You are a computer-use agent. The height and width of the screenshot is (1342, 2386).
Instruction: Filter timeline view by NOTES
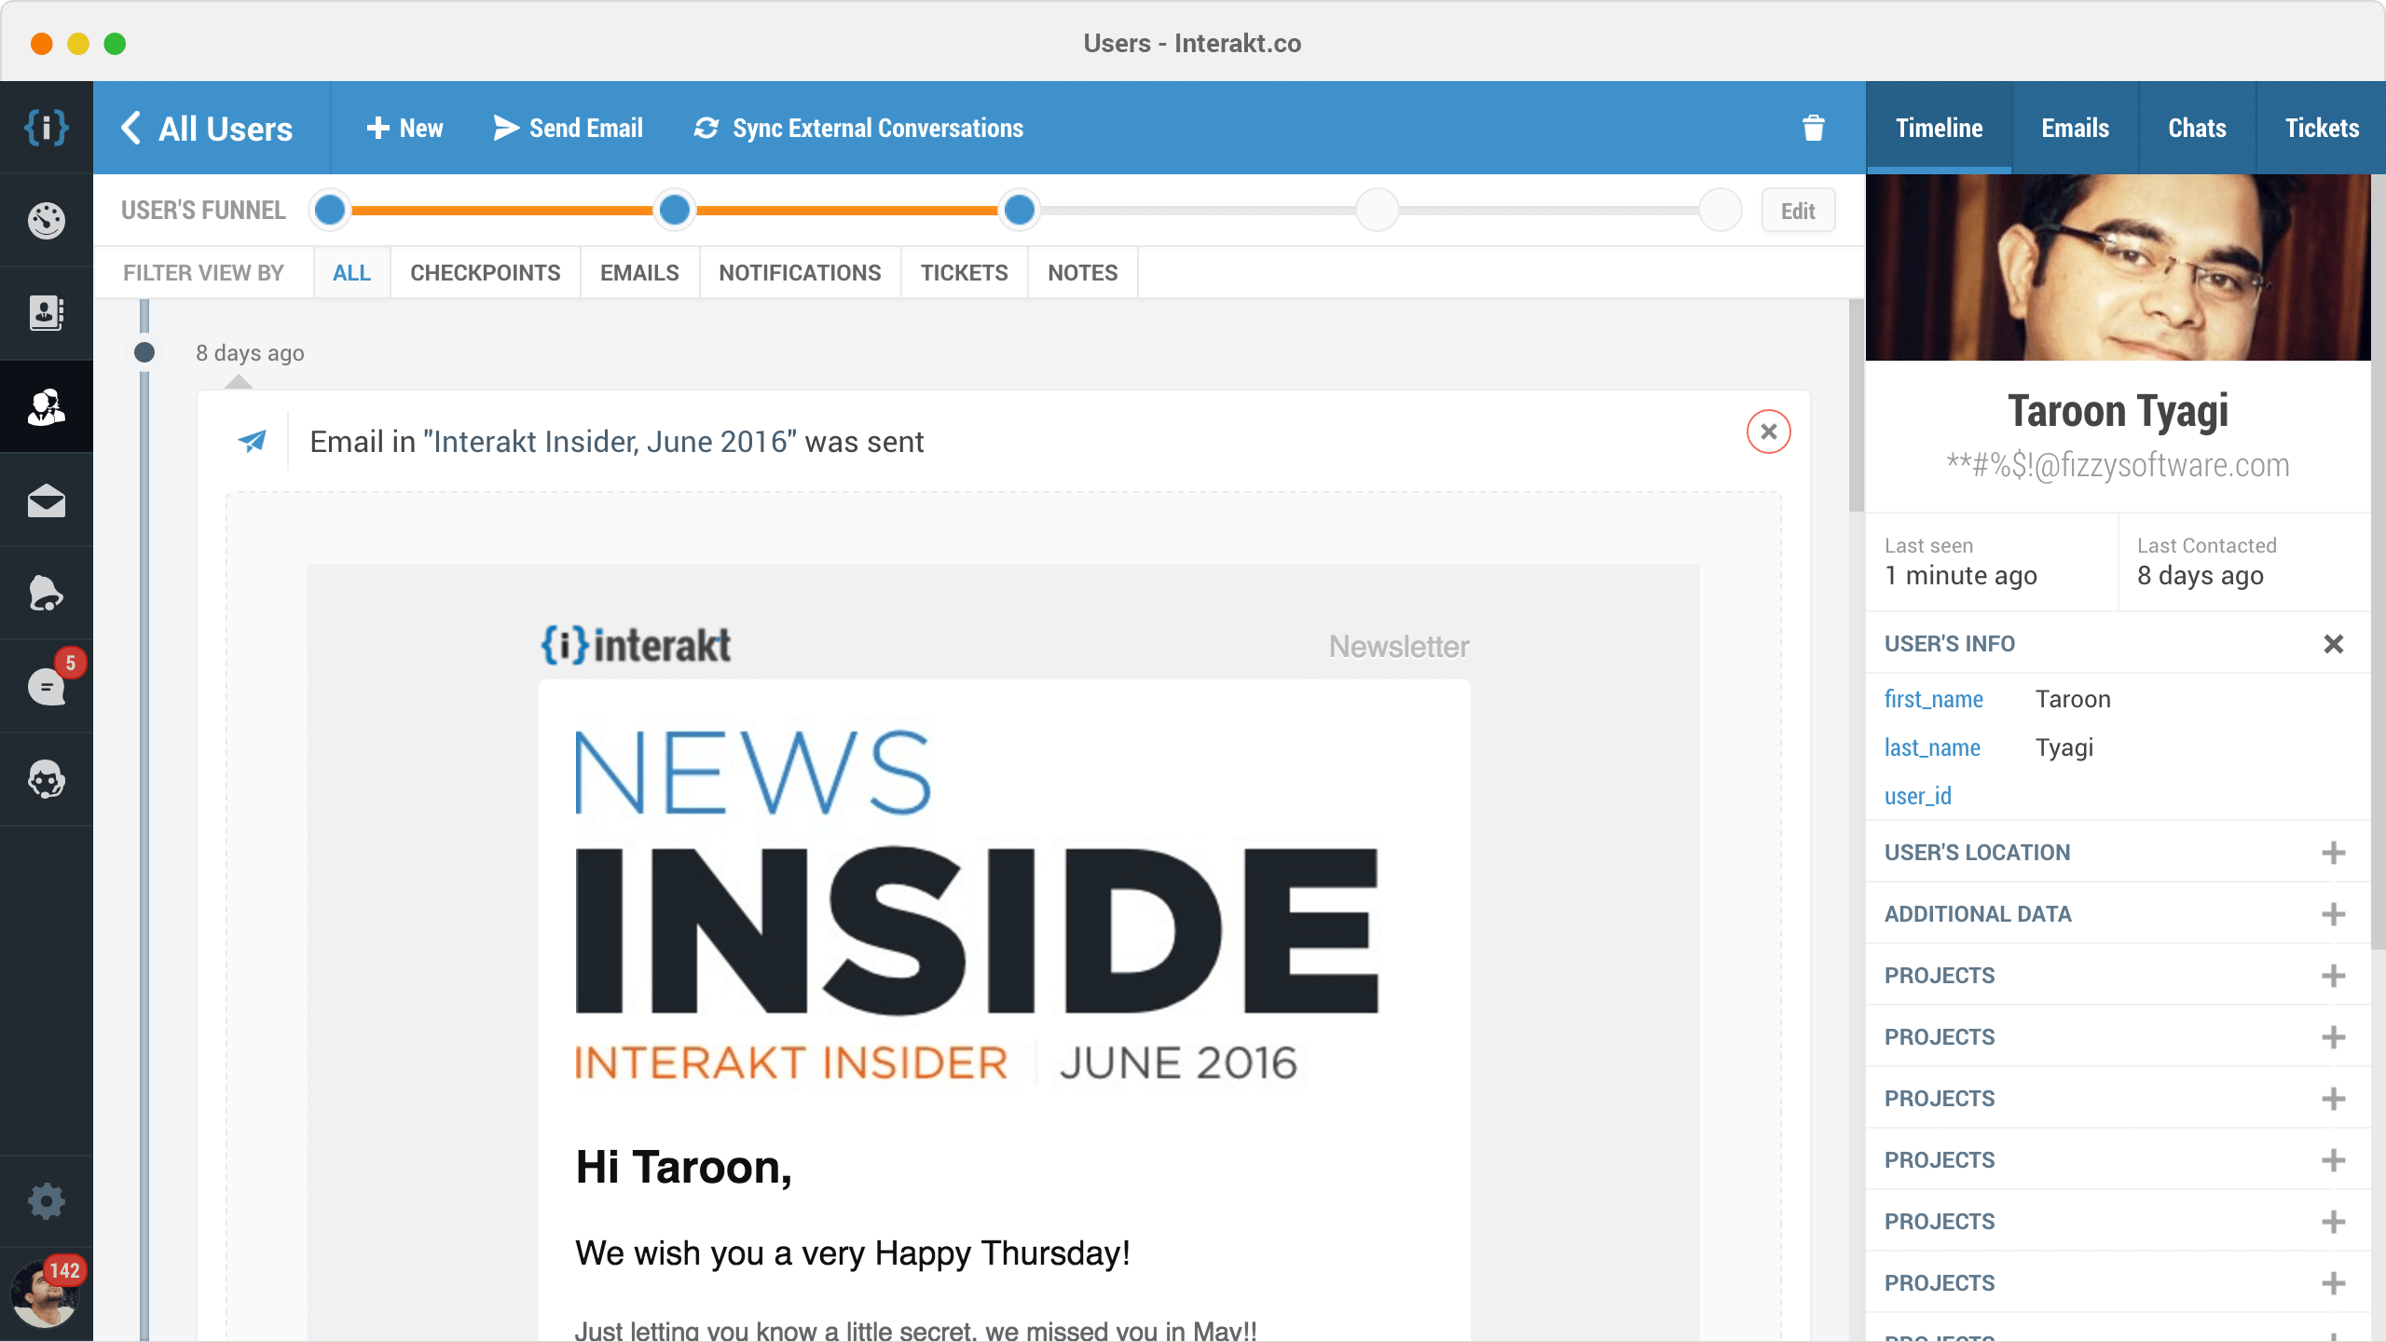tap(1082, 273)
